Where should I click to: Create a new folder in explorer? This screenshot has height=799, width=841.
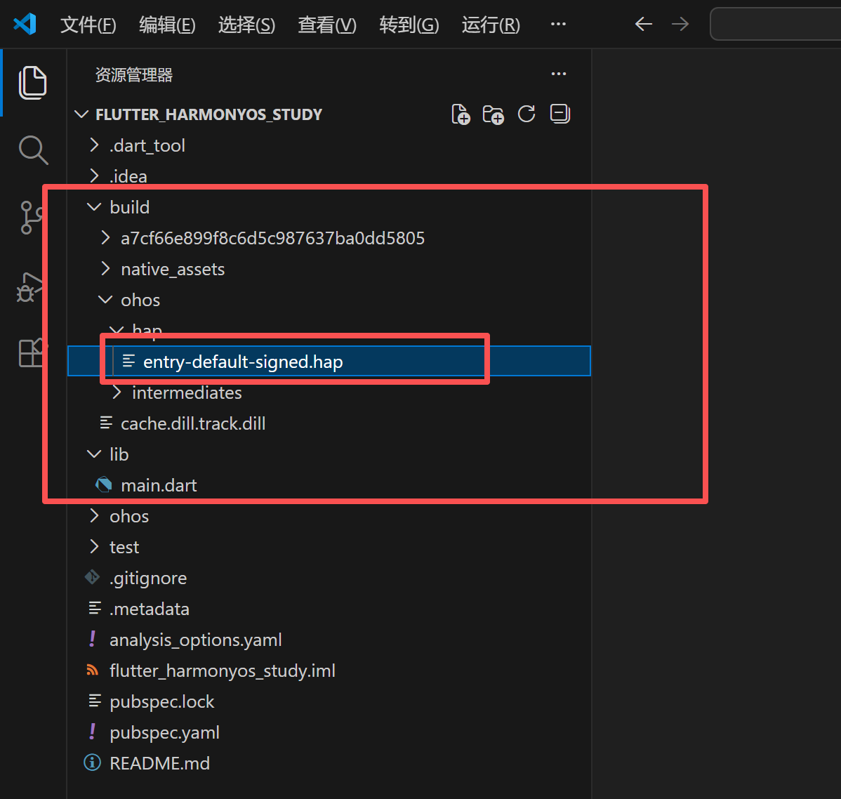[x=494, y=114]
